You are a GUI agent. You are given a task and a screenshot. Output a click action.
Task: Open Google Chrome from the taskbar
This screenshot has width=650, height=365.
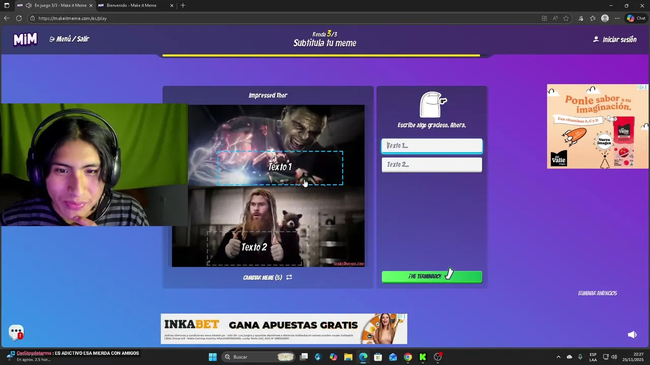tap(408, 357)
